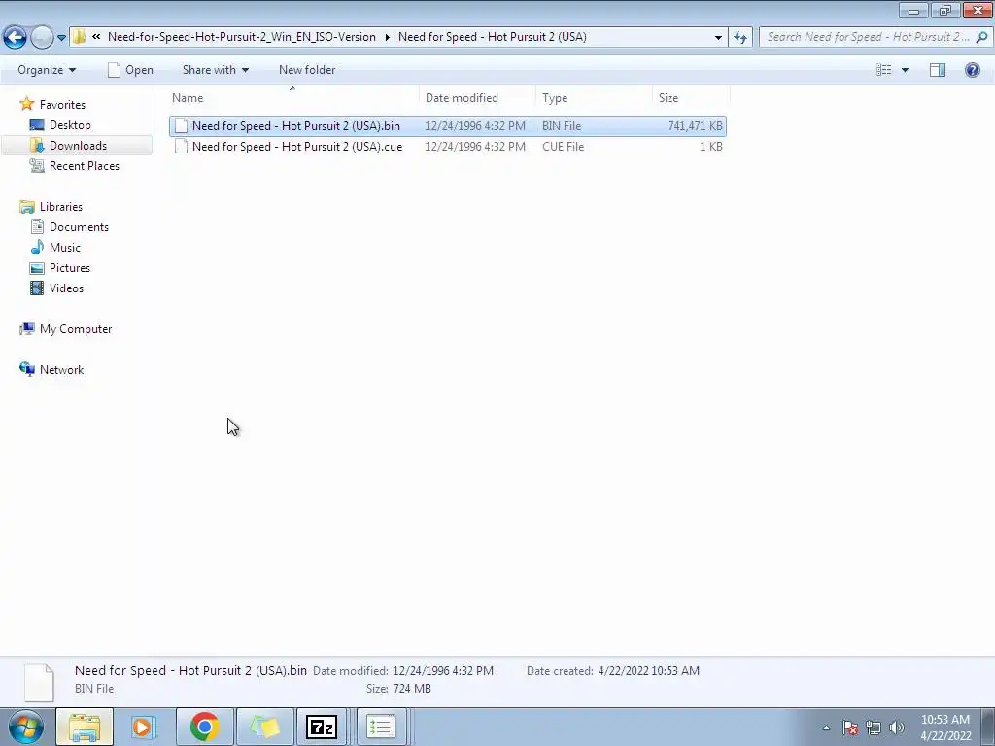Change your view icon button
The height and width of the screenshot is (746, 995).
[884, 70]
